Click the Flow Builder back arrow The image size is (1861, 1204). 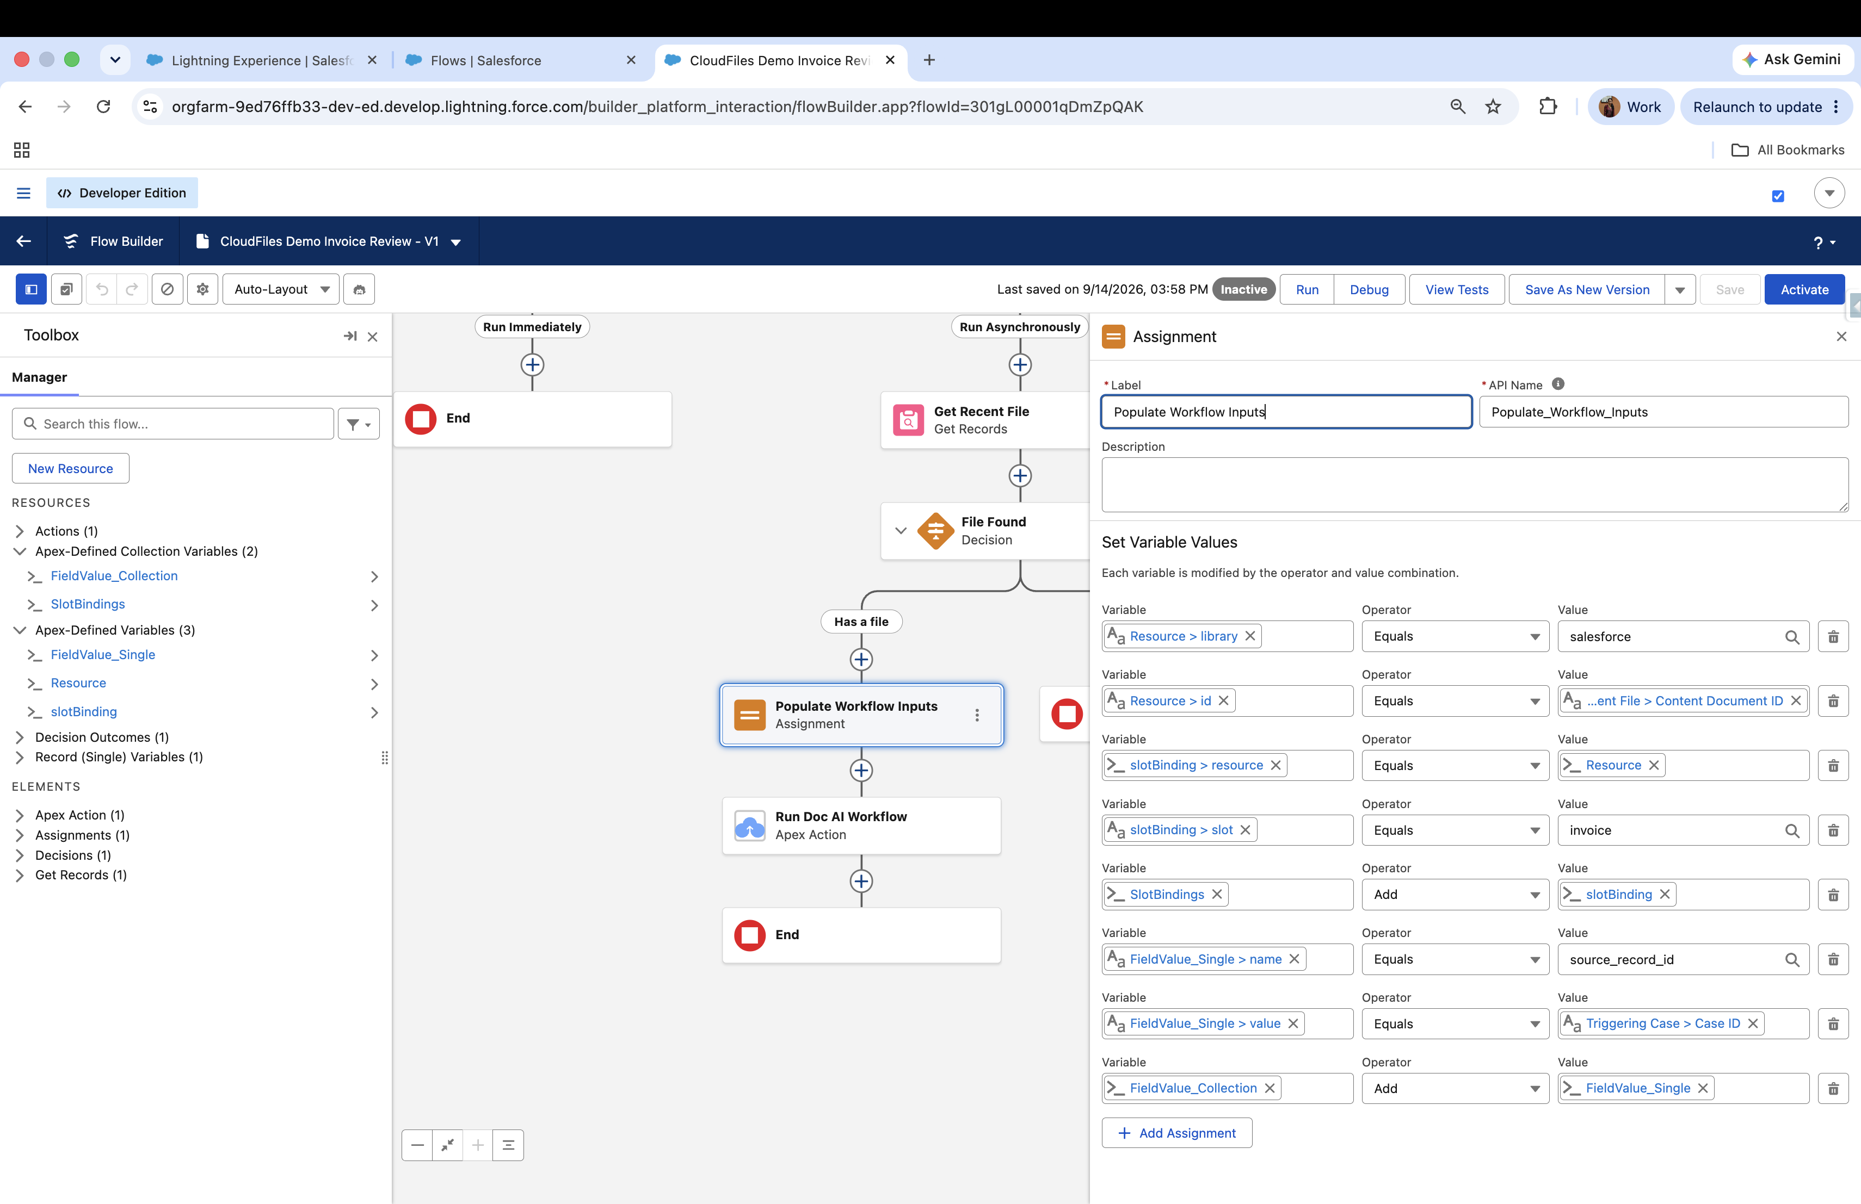pyautogui.click(x=23, y=241)
